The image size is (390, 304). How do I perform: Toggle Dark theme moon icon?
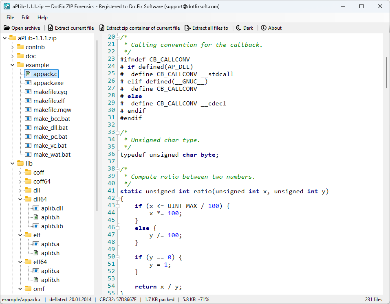[x=238, y=28]
